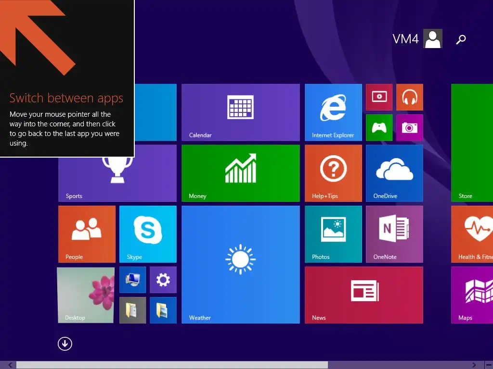The width and height of the screenshot is (493, 369).
Task: Open the Money tile
Action: [x=241, y=173]
